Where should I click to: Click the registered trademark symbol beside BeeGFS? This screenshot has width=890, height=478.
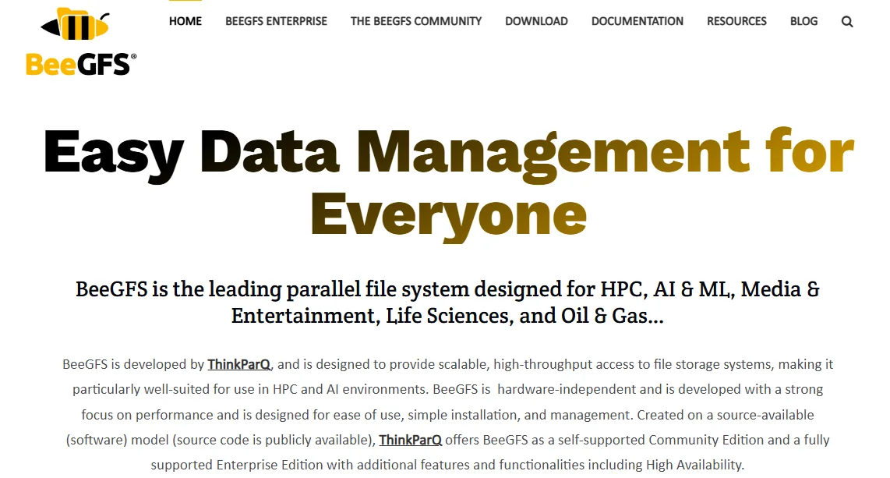coord(133,57)
